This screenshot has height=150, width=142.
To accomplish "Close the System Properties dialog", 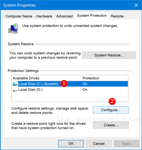I will [136, 5].
